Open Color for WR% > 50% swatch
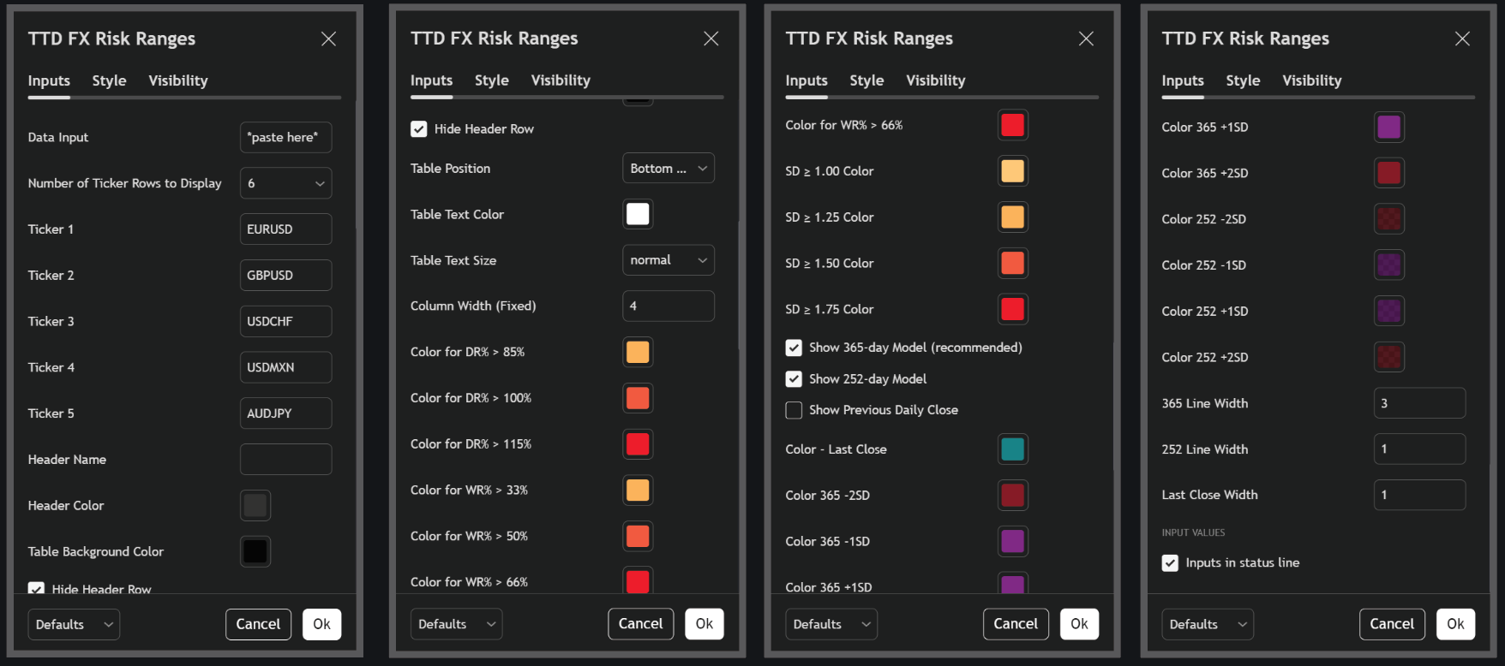This screenshot has width=1505, height=666. click(638, 537)
